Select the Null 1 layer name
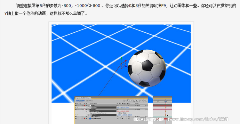This screenshot has width=240, height=124. pyautogui.click(x=93, y=106)
